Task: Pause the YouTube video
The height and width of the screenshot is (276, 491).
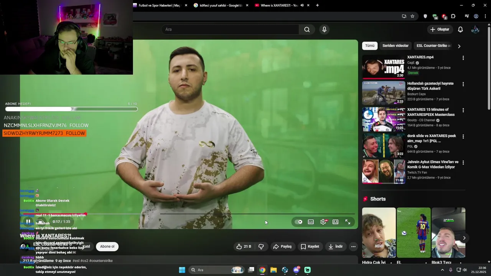Action: [x=28, y=222]
